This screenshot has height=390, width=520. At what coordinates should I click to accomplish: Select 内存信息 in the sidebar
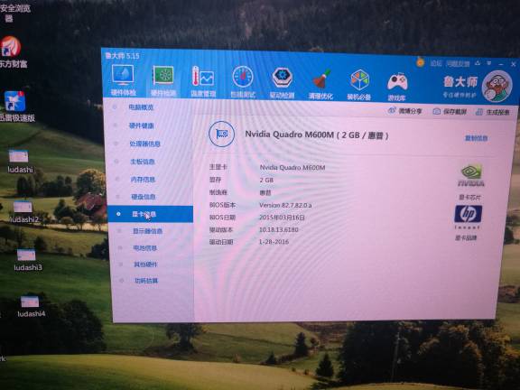[143, 180]
